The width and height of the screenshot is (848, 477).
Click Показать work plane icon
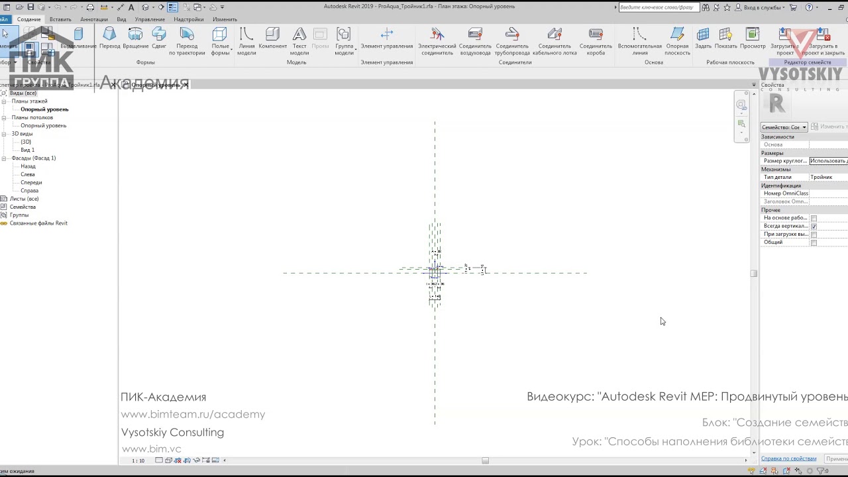(725, 38)
